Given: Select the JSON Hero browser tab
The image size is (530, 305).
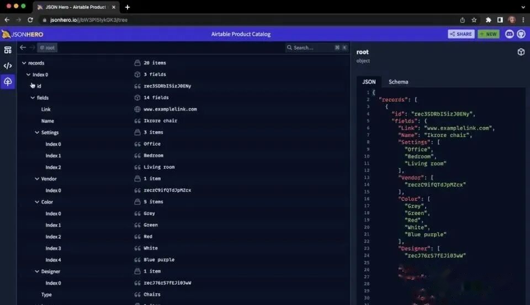Looking at the screenshot, I should coord(76,7).
